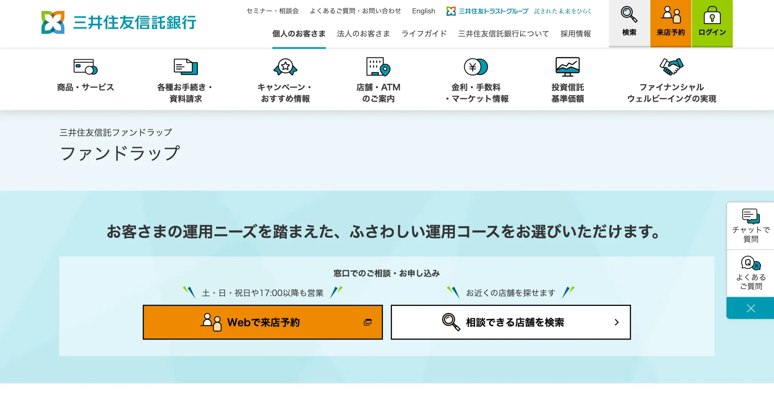Select the 個人のお客さま tab
The height and width of the screenshot is (394, 774).
coord(299,34)
